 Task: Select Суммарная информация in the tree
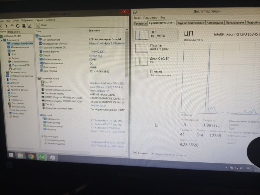click(x=20, y=43)
